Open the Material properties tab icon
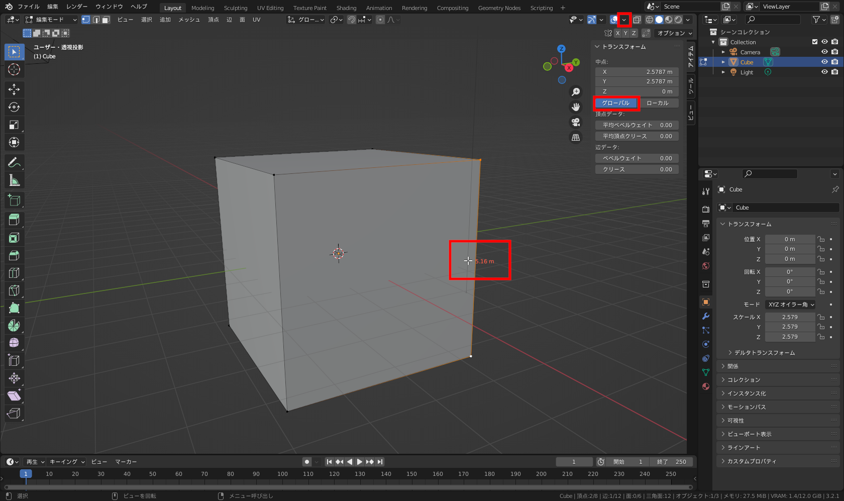 706,386
